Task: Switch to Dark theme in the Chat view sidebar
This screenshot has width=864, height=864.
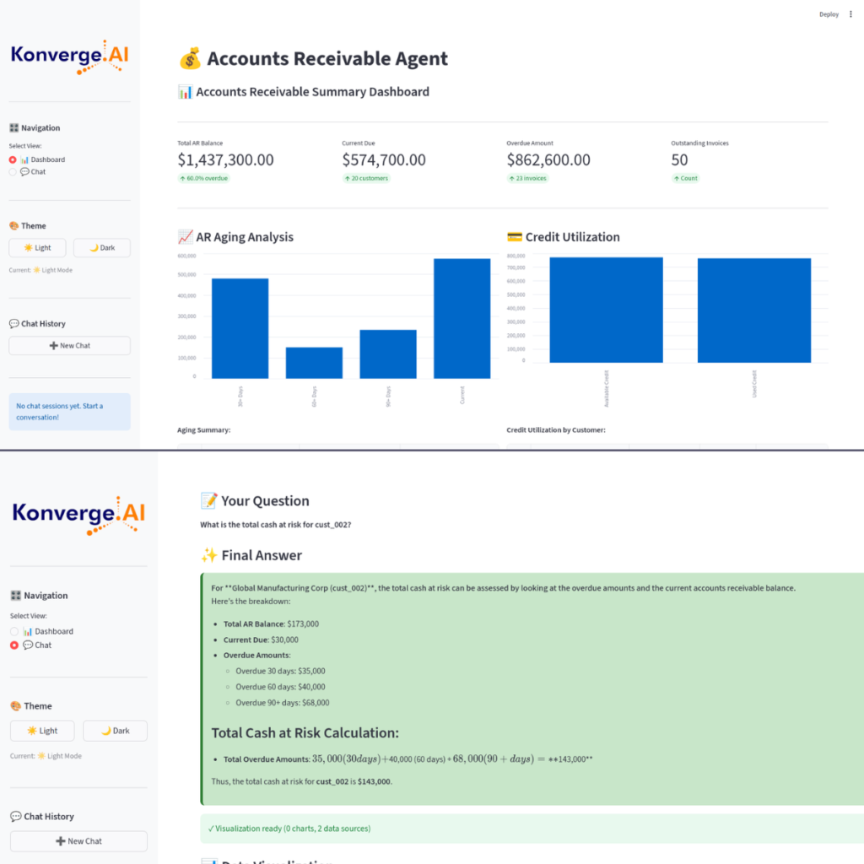Action: click(x=115, y=731)
